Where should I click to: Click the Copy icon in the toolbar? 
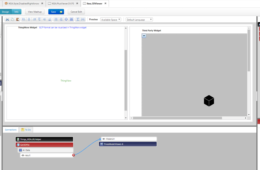coord(12,19)
